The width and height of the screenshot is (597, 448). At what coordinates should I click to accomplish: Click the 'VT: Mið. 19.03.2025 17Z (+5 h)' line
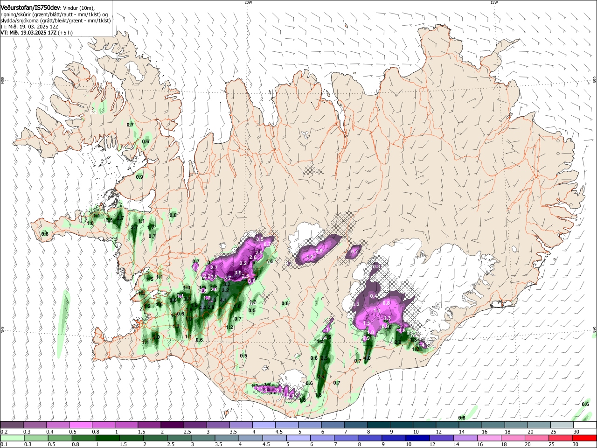37,33
